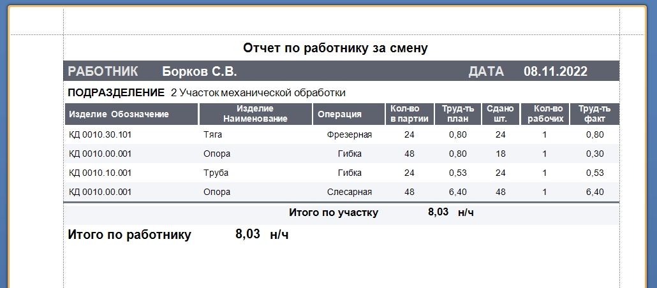
Task: Select the item name 'Тяга'
Action: [212, 135]
